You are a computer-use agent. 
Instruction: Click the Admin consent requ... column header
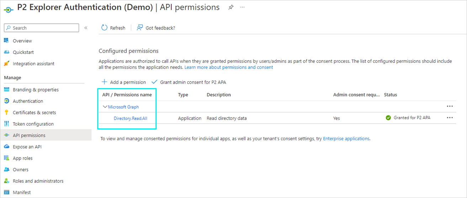coord(356,95)
